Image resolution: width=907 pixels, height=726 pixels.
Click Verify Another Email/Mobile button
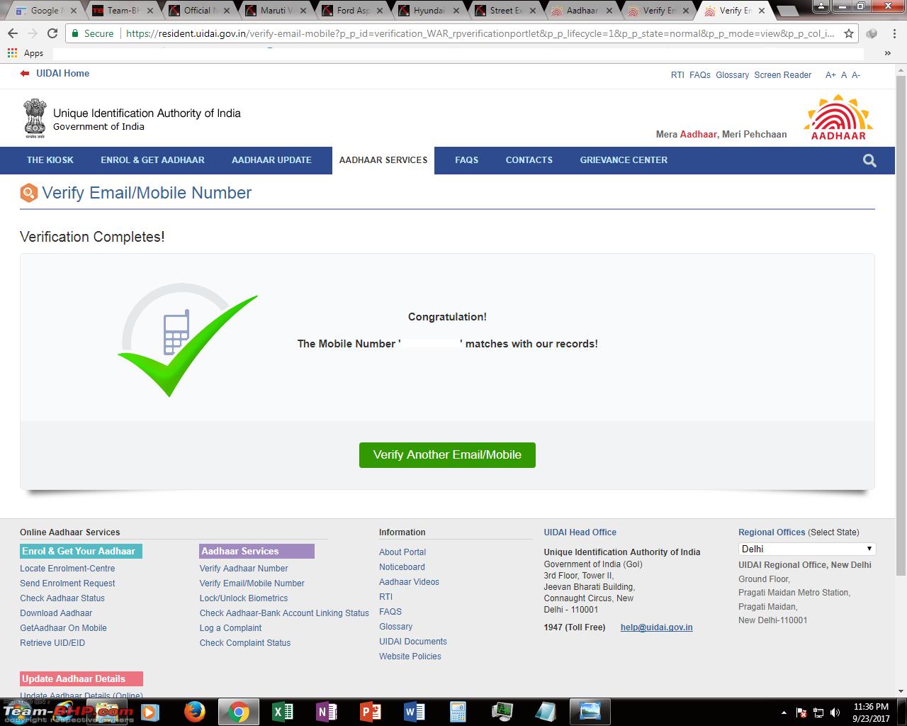(x=447, y=455)
